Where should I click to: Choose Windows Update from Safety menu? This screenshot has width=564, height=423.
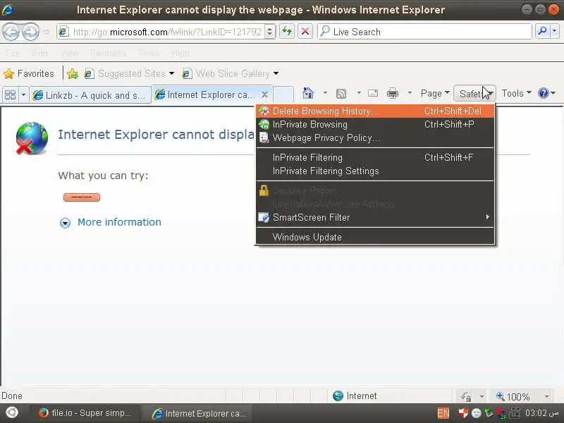[x=375, y=237]
